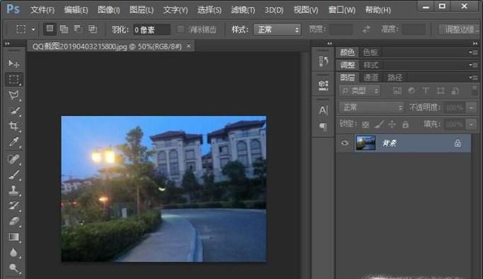Select the Crop tool
This screenshot has width=483, height=279.
tap(13, 126)
